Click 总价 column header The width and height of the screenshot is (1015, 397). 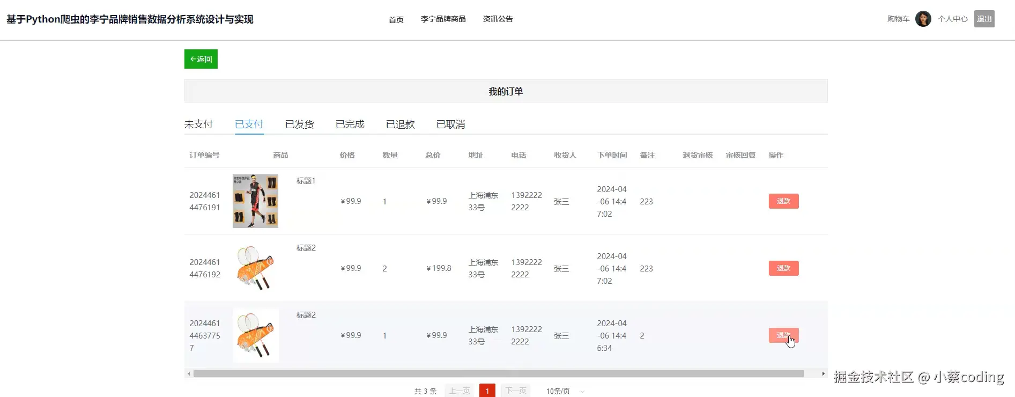(433, 155)
